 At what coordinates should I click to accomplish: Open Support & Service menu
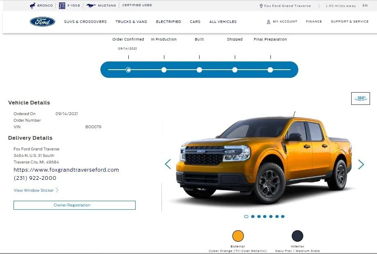pyautogui.click(x=350, y=21)
